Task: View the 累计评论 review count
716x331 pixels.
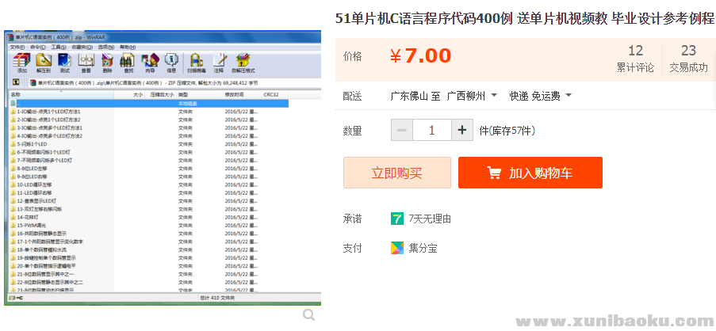Action: (635, 59)
